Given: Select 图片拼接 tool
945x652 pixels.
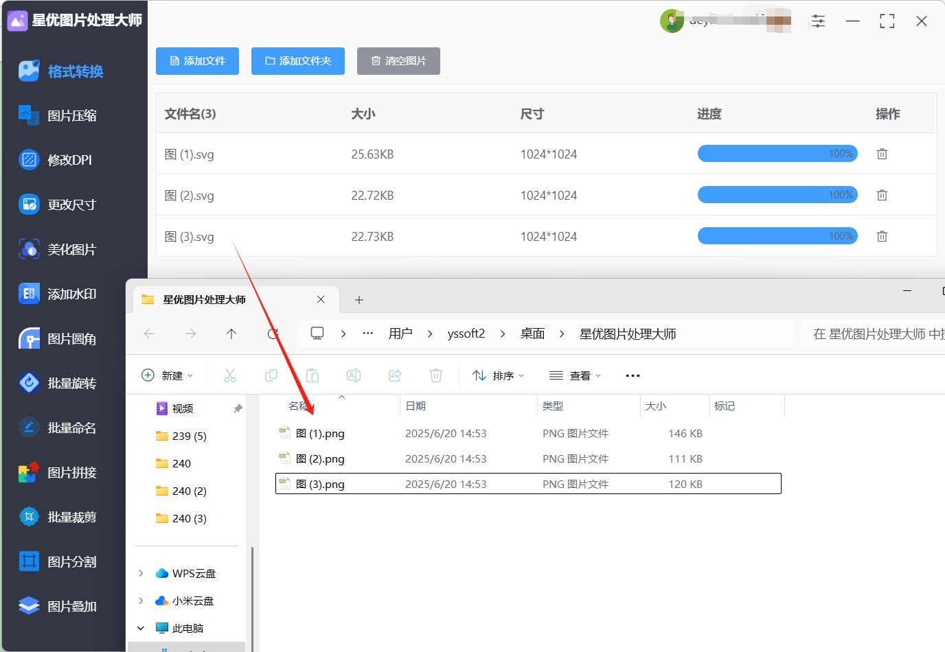Looking at the screenshot, I should pyautogui.click(x=58, y=472).
